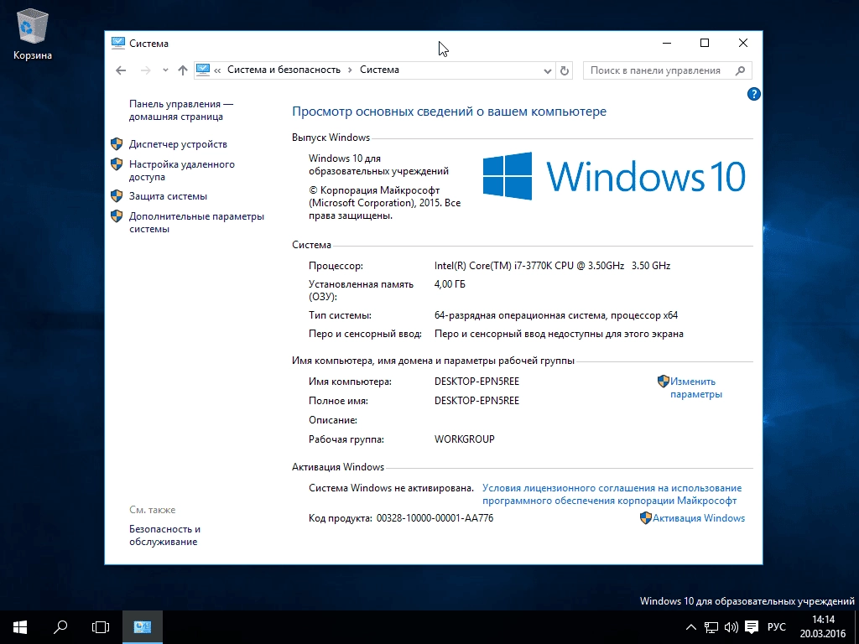Click the computer name value DESKTOP-EPN5REE
Image resolution: width=859 pixels, height=644 pixels.
(476, 382)
